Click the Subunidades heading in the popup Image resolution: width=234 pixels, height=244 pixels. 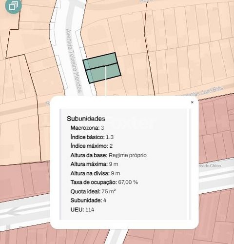pyautogui.click(x=86, y=119)
